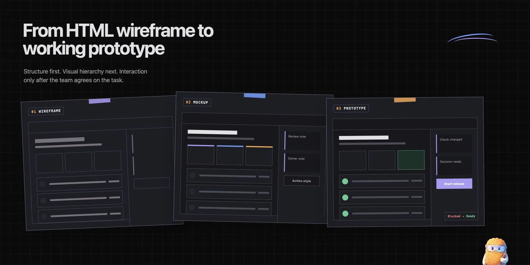The image size is (530, 265).
Task: Click the first green status dot in Prototype
Action: pos(345,181)
